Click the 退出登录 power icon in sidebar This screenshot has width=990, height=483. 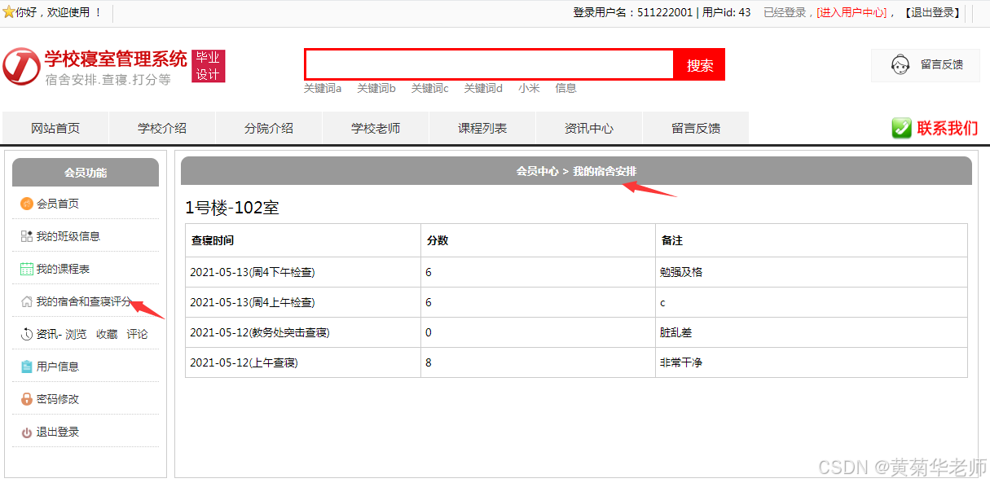25,430
